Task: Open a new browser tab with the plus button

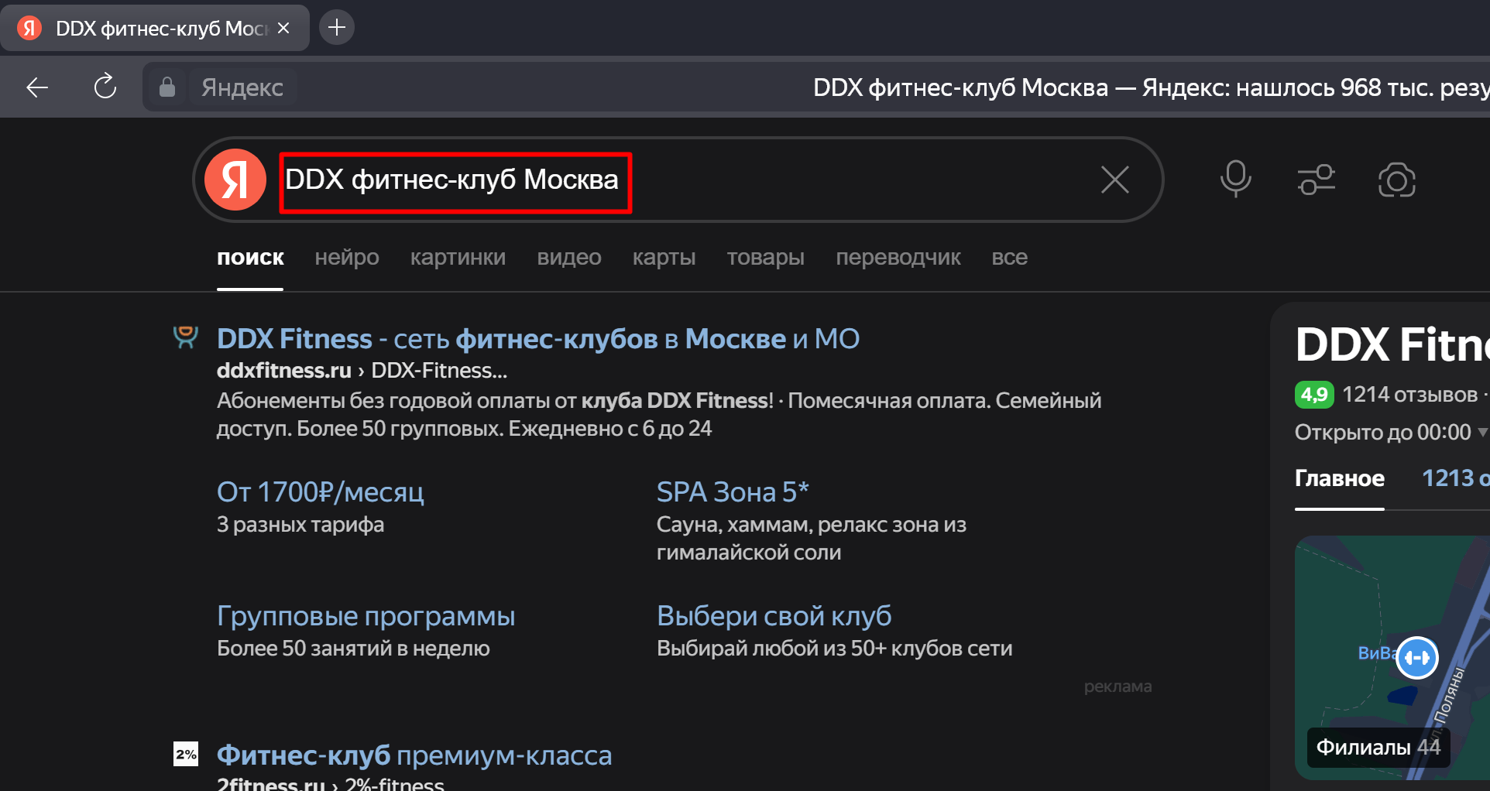Action: coord(336,27)
